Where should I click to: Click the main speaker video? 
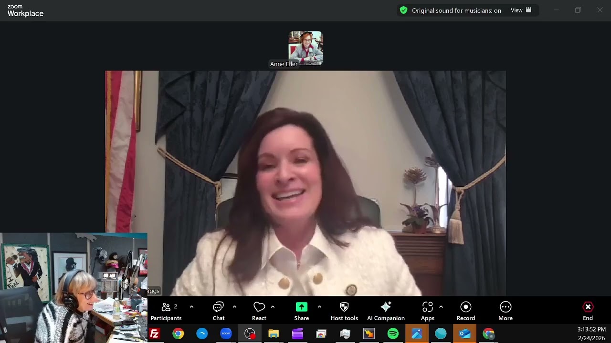tap(305, 183)
